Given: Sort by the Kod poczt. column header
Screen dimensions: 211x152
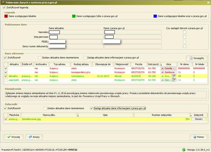Looking at the screenshot, I should coord(153,64).
